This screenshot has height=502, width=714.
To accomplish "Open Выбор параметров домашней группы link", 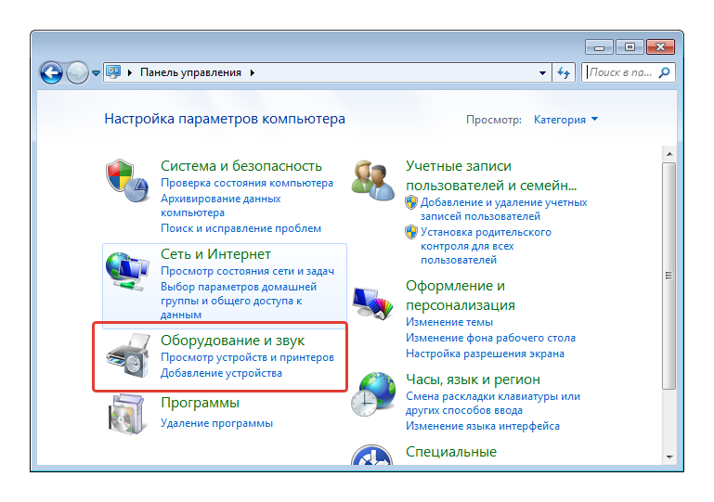I will click(239, 301).
